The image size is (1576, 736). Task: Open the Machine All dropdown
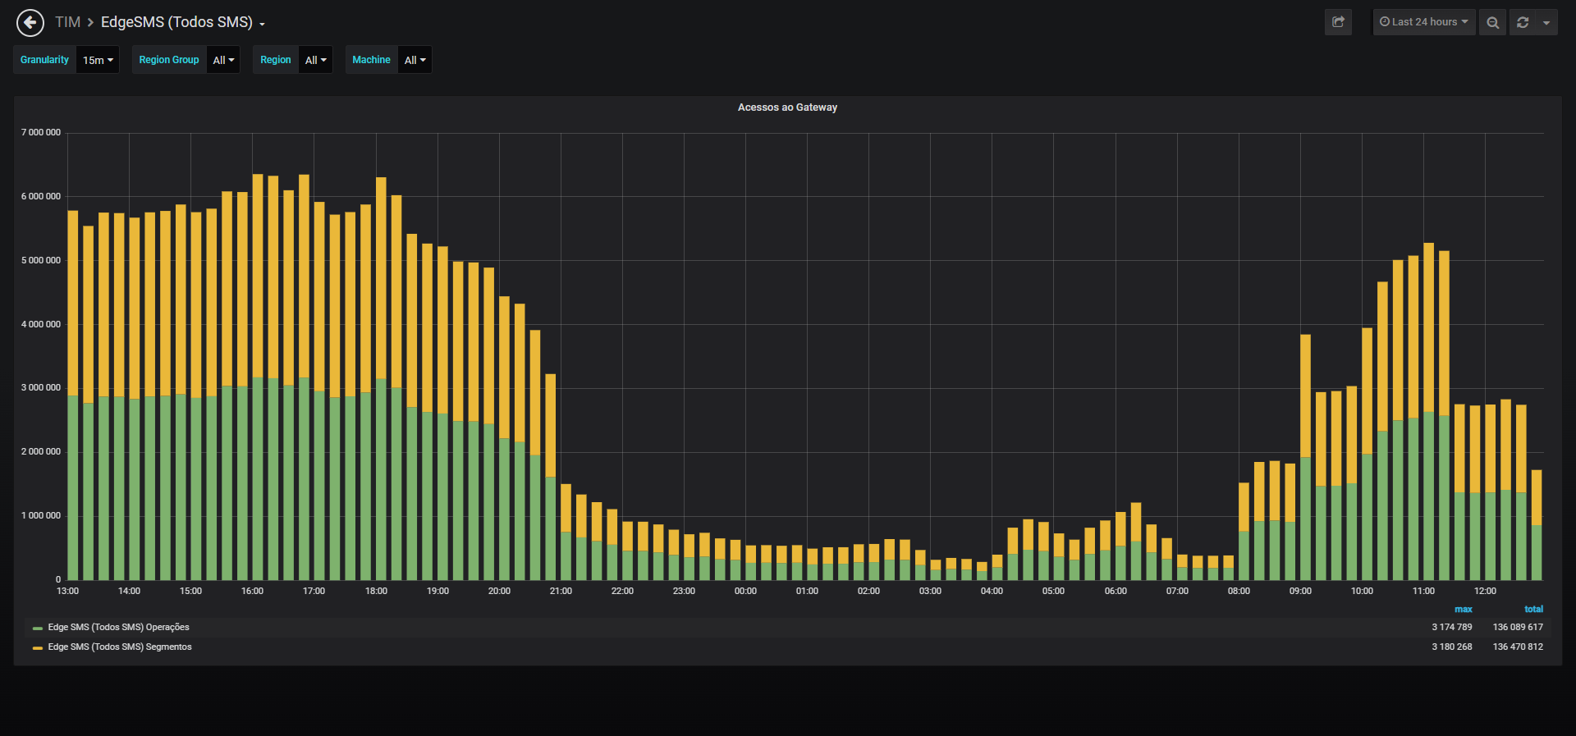coord(415,60)
